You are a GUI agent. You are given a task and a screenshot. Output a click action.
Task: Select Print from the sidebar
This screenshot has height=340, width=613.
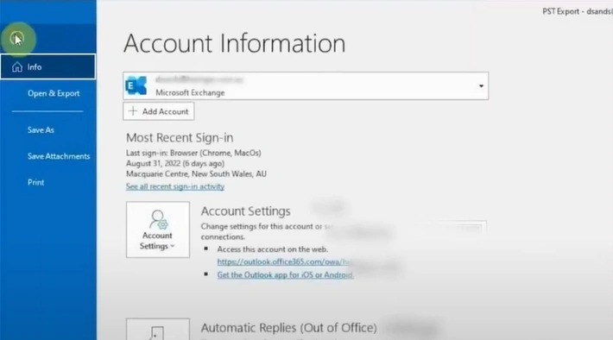pyautogui.click(x=35, y=182)
